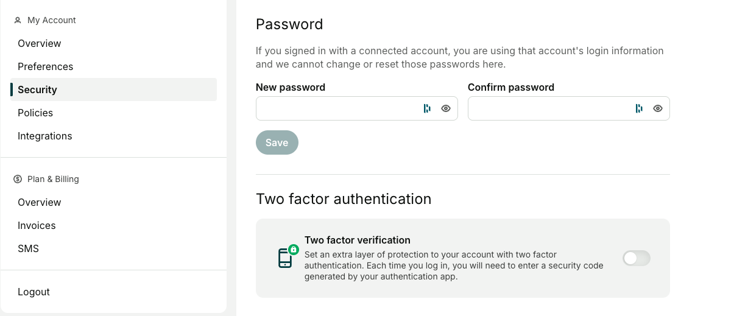
Task: Click the My Account person icon
Action: pyautogui.click(x=18, y=20)
